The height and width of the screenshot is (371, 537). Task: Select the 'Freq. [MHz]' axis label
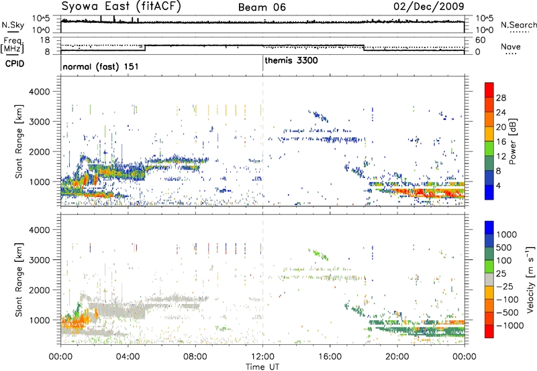pyautogui.click(x=13, y=46)
